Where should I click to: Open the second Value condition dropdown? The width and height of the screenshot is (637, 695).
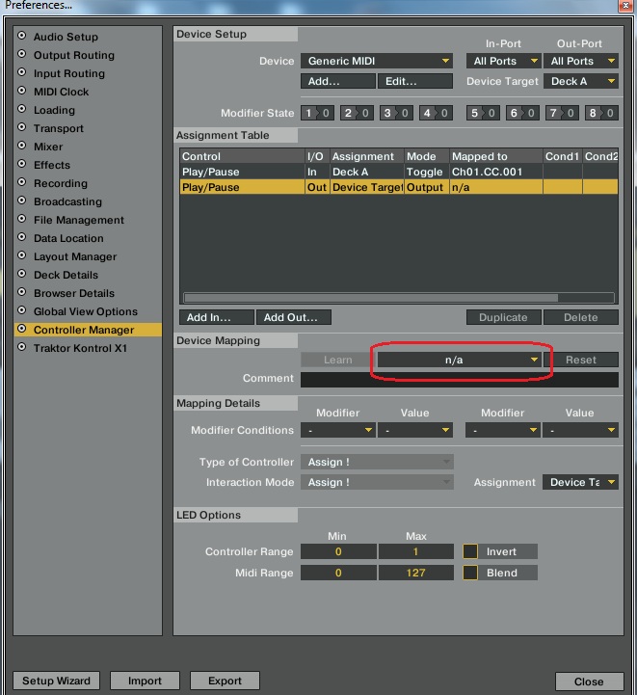point(580,430)
